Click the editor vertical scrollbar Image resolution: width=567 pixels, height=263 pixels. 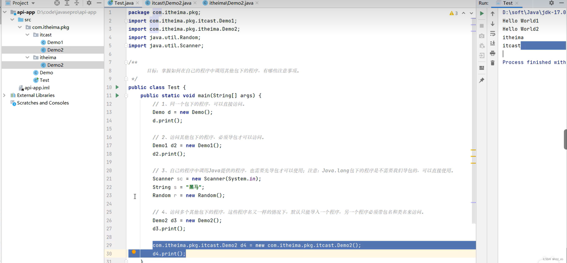point(474,120)
